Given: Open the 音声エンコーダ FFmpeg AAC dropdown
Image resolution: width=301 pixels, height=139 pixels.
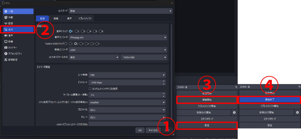Looking at the screenshot, I should click(x=118, y=38).
